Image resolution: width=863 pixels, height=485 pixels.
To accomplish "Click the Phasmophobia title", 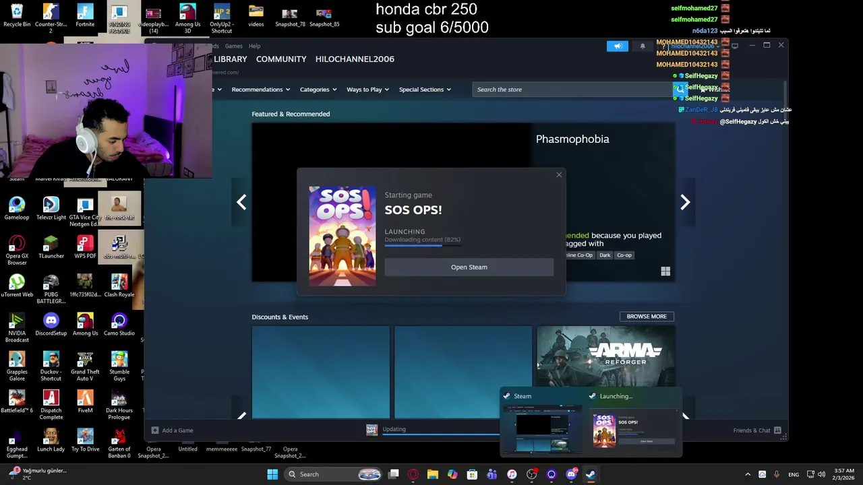I will pyautogui.click(x=572, y=139).
